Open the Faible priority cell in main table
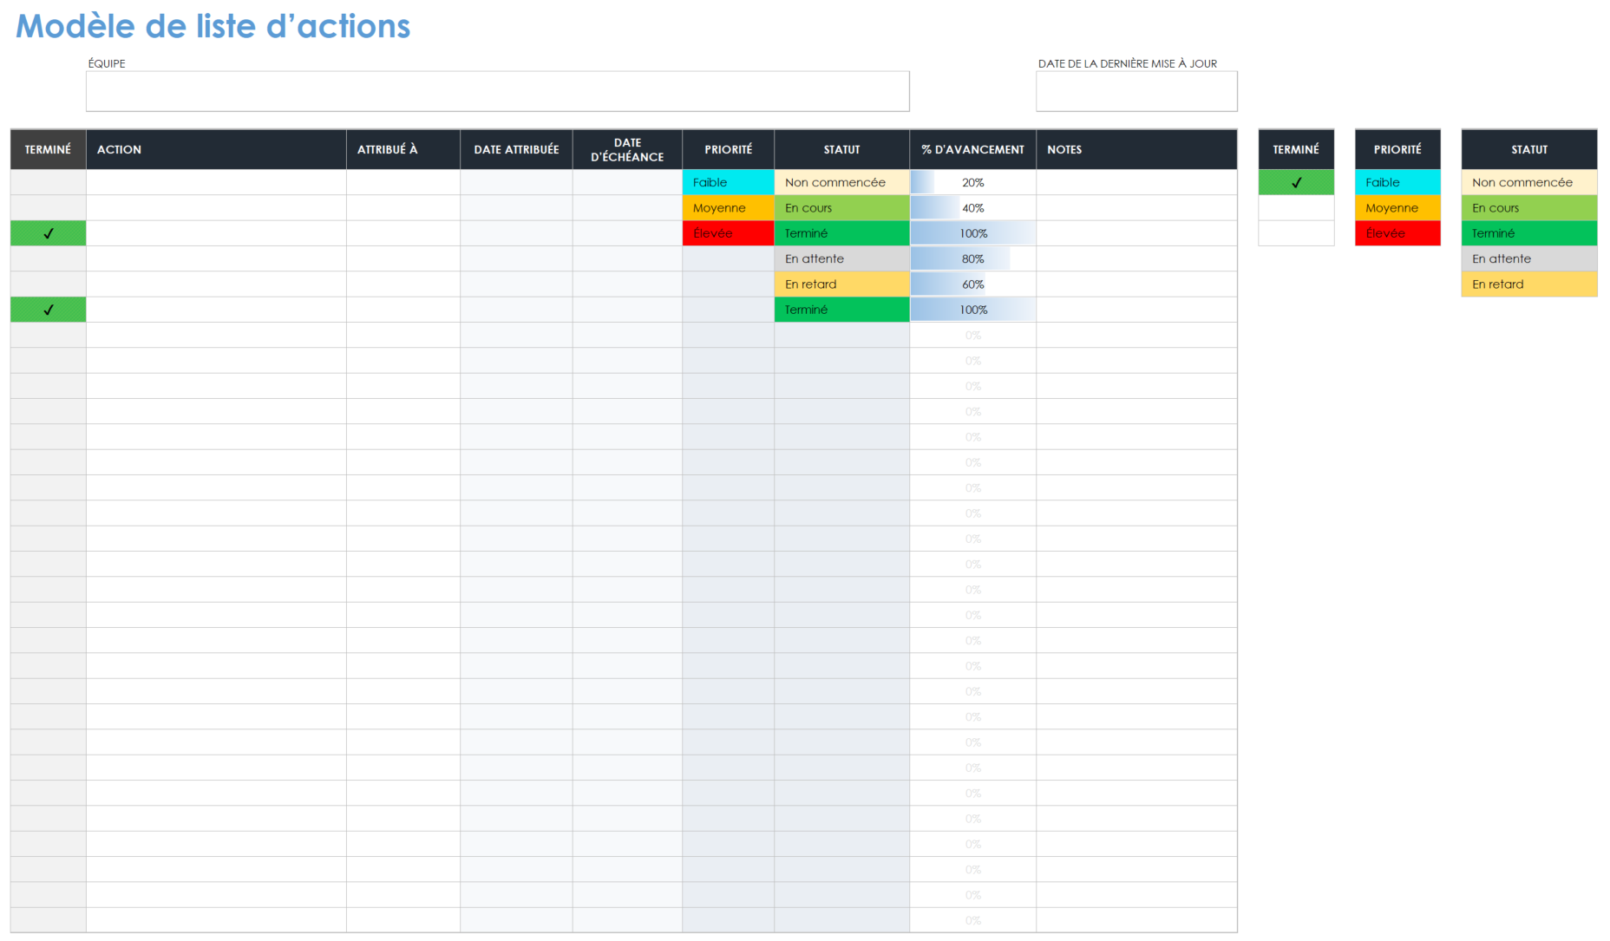The width and height of the screenshot is (1610, 941). click(728, 182)
